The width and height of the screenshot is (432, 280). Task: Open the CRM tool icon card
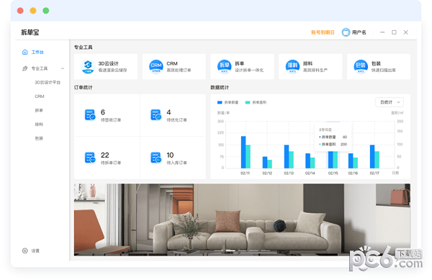pyautogui.click(x=156, y=67)
